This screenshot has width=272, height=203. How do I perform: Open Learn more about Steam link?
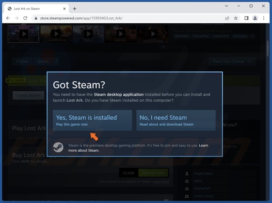tap(138, 148)
